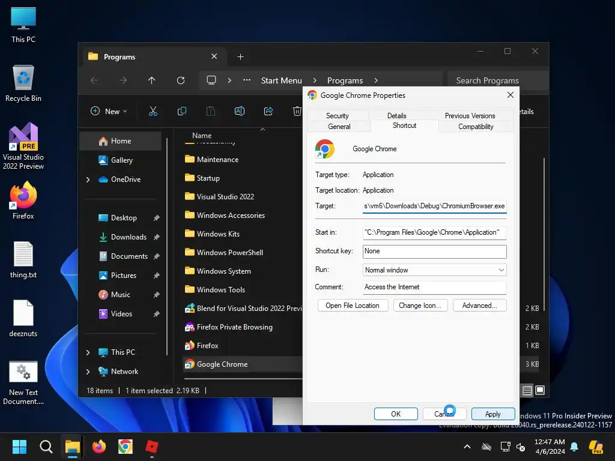Open Recycle Bin desktop icon
615x461 pixels.
[x=23, y=83]
